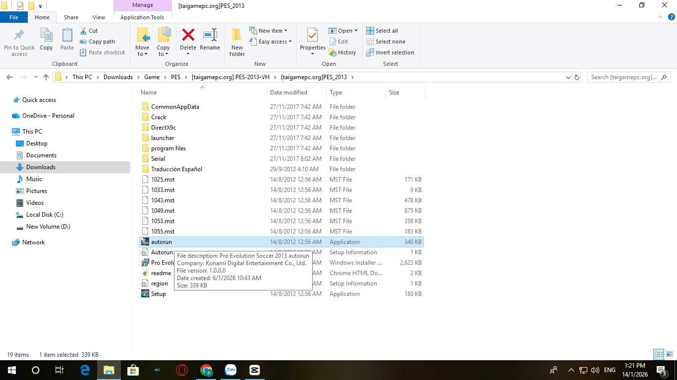Image resolution: width=677 pixels, height=380 pixels.
Task: Go up one folder level
Action: 46,77
